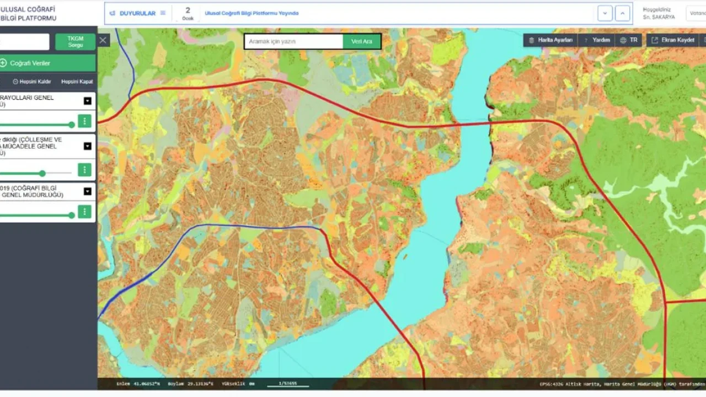Open three-dot menu of Çölleşme layer
The image size is (706, 397).
pos(84,170)
